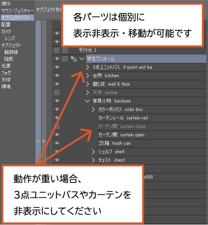Screen dimensions: 208x225
Task: Open the 環境 settings category
Action: tap(6, 86)
